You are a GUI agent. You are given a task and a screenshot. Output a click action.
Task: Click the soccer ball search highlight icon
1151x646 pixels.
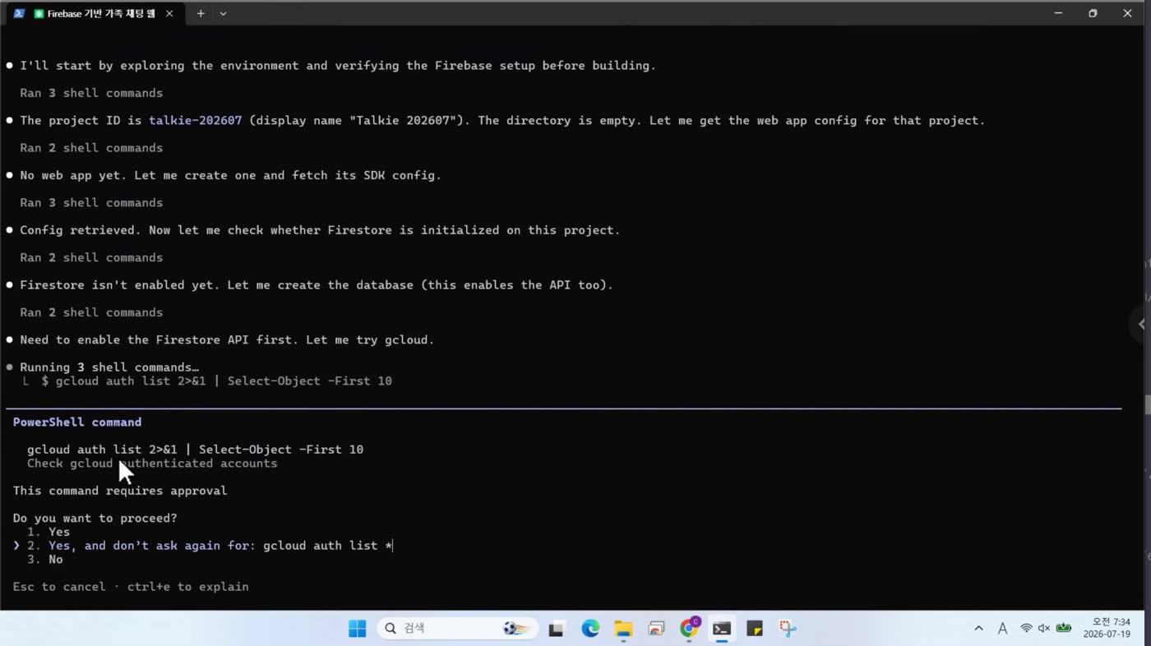click(x=515, y=629)
